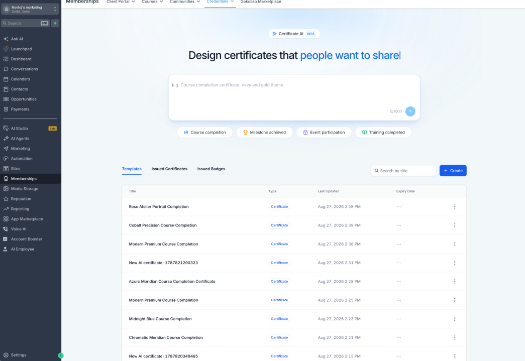This screenshot has height=361, width=525.
Task: Click the Type column header
Action: tap(272, 191)
